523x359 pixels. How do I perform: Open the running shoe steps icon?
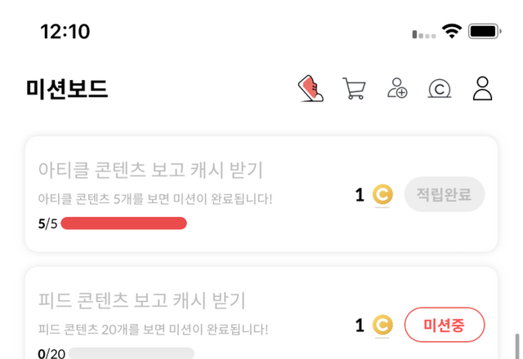pyautogui.click(x=311, y=88)
